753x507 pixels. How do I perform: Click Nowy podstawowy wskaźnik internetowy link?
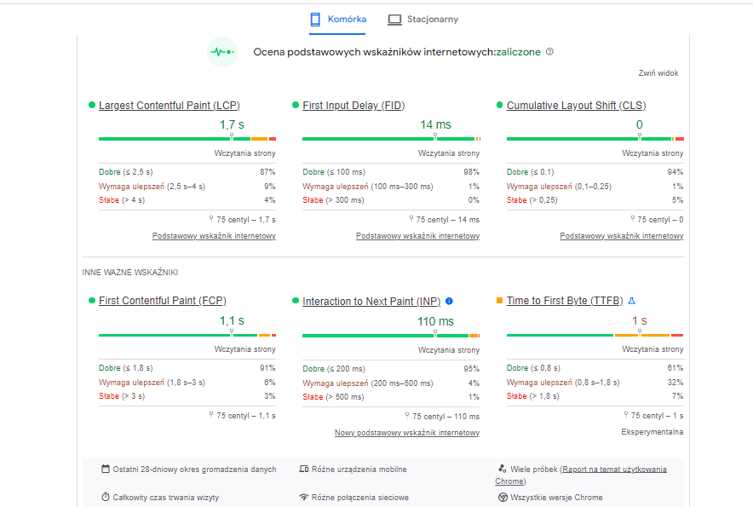click(x=406, y=433)
